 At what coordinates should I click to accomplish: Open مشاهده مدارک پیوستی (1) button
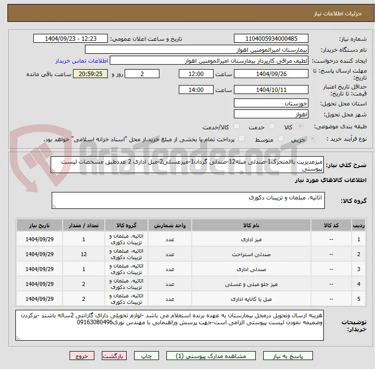point(211,356)
